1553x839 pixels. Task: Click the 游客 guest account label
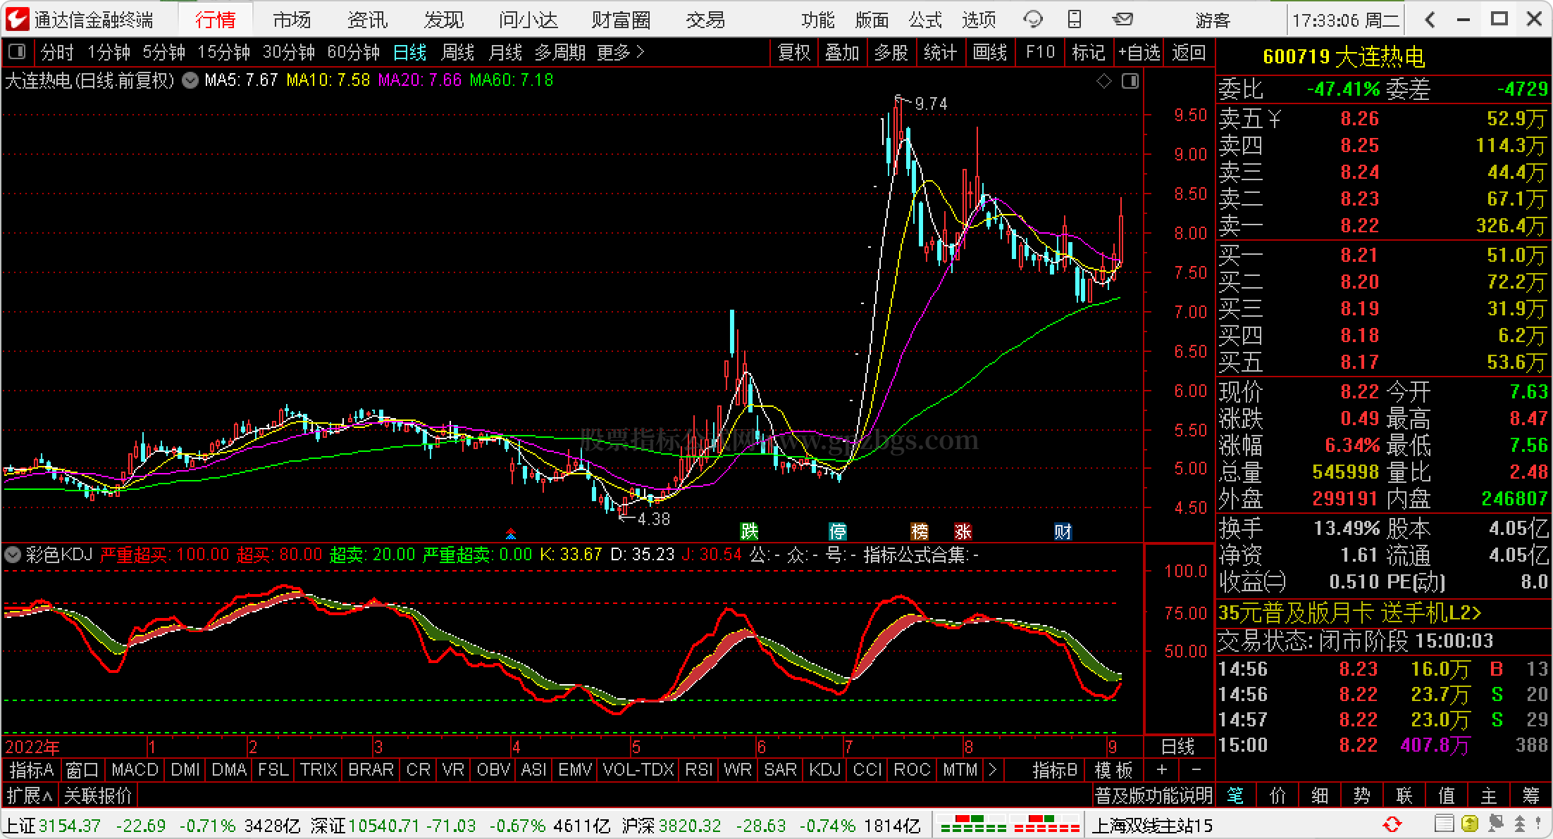pos(1213,20)
